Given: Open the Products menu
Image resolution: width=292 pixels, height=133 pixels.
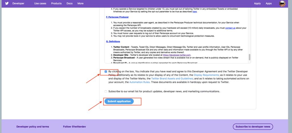Looking at the screenshot, I should coord(56,3).
